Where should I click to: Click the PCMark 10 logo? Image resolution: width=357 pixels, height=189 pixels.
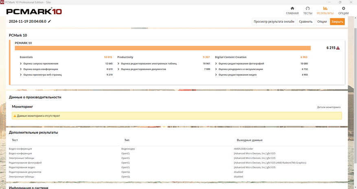34,11
